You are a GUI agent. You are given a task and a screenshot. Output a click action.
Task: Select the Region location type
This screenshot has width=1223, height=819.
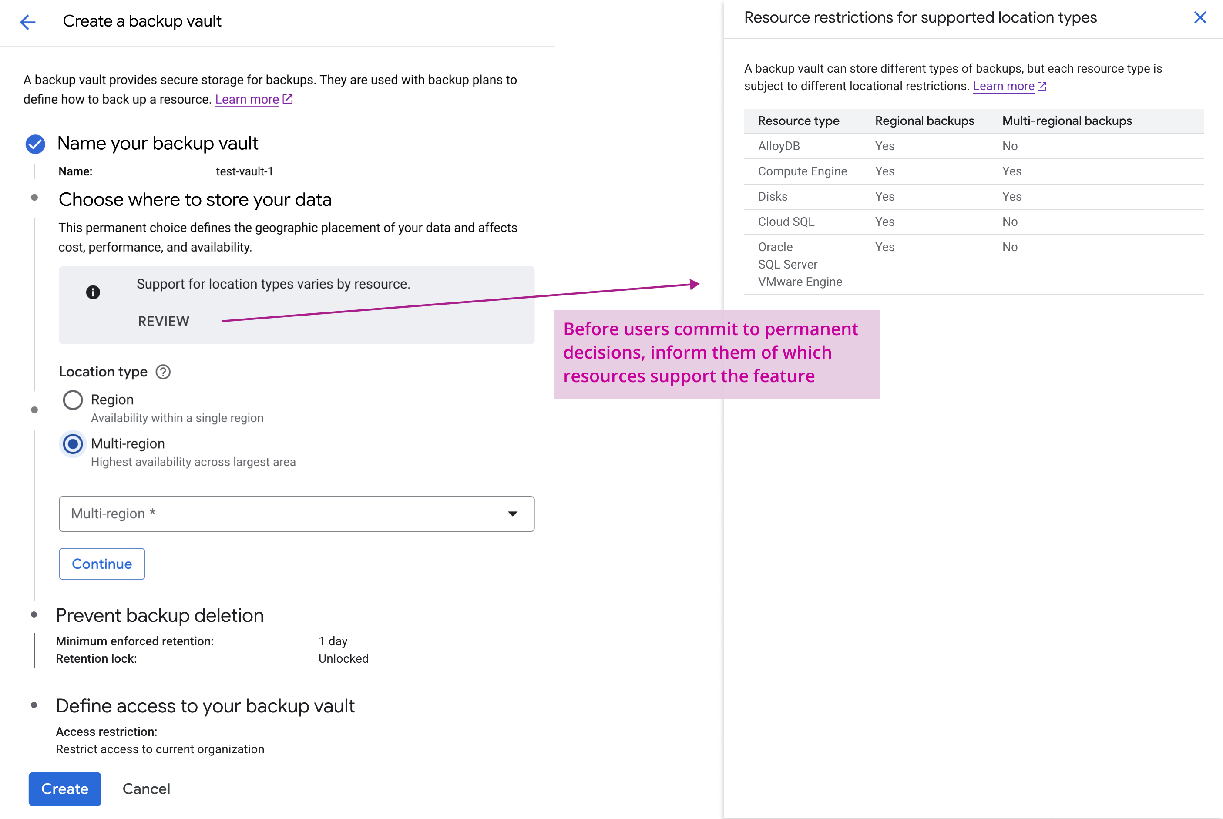(73, 399)
